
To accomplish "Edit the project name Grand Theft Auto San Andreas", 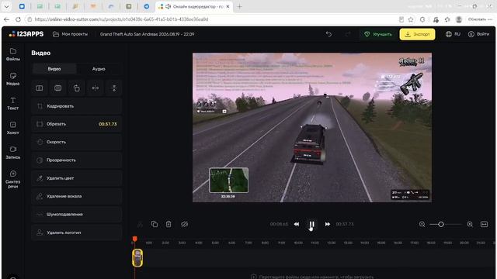I will (147, 34).
